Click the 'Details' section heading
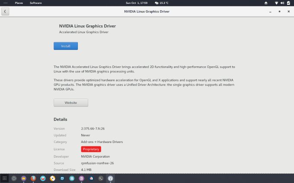The width and height of the screenshot is (294, 183). [x=61, y=120]
